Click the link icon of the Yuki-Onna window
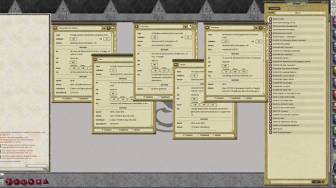The image size is (336, 188). tap(136, 26)
